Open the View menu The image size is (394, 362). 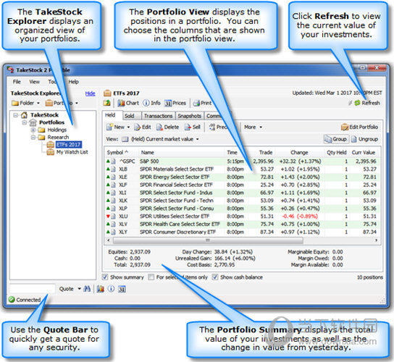[35, 82]
